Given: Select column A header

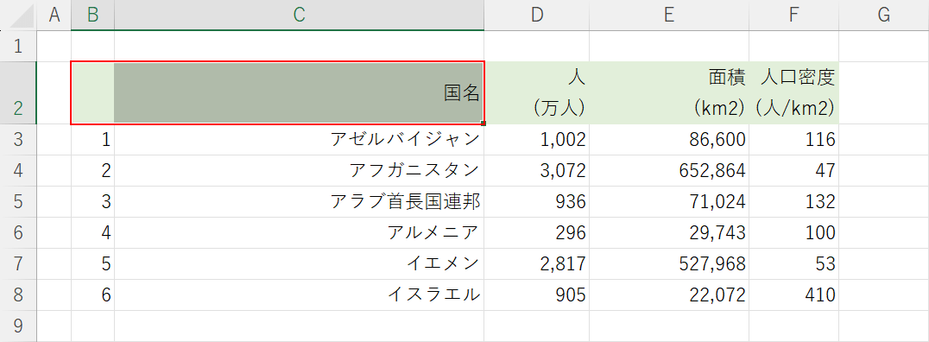Looking at the screenshot, I should (54, 16).
